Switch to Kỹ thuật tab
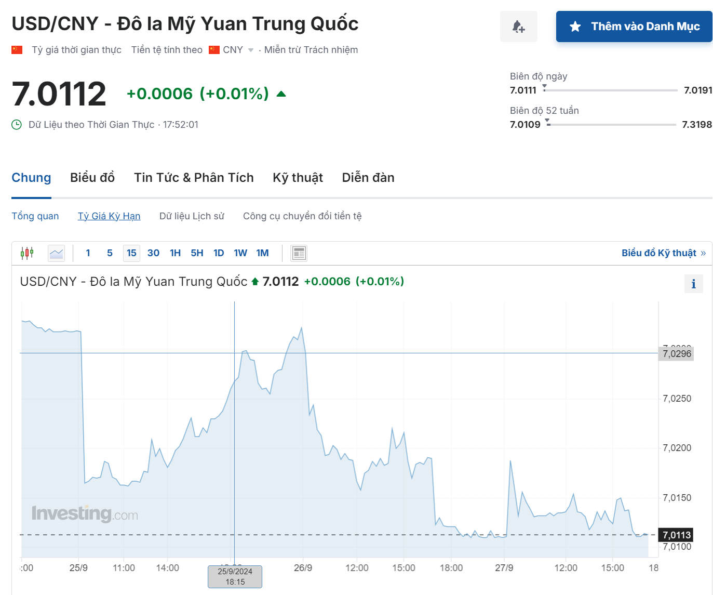 [x=298, y=178]
